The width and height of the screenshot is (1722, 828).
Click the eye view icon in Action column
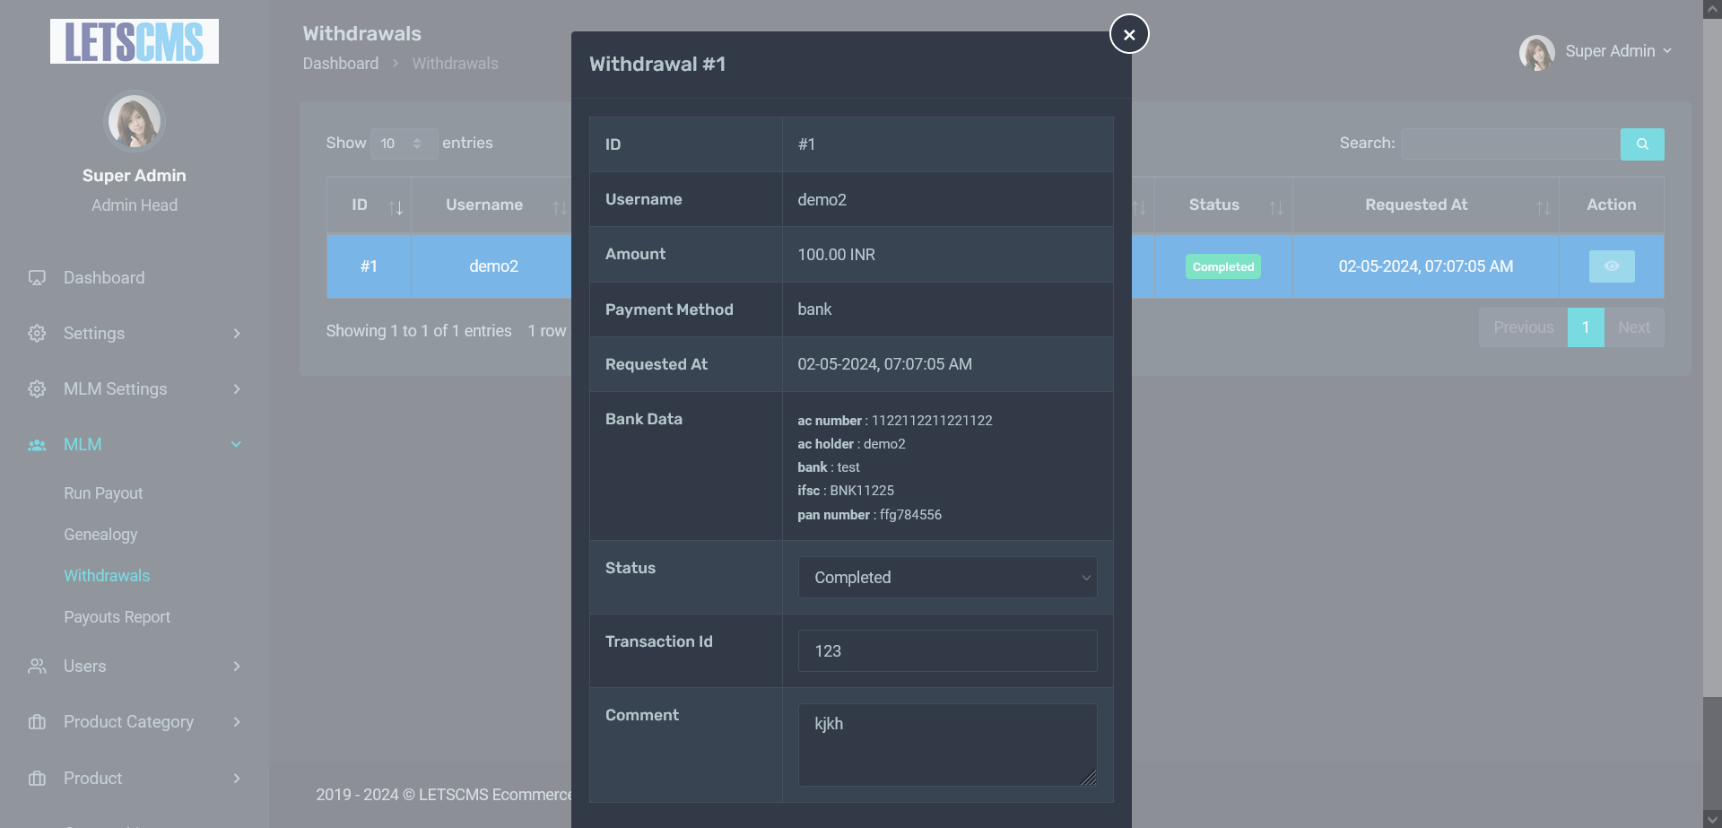1611,266
